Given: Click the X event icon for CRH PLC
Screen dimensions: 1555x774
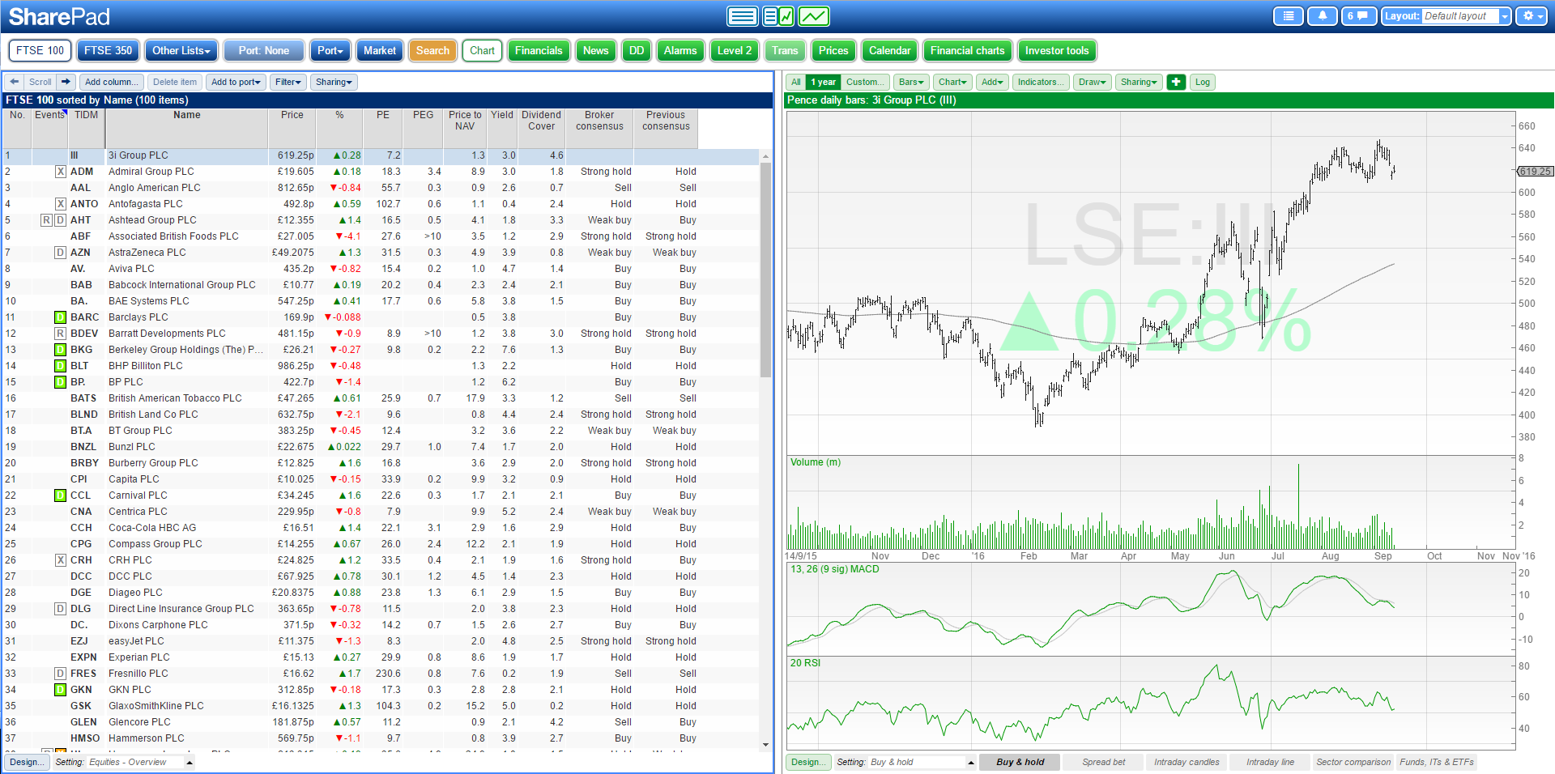Looking at the screenshot, I should point(60,560).
